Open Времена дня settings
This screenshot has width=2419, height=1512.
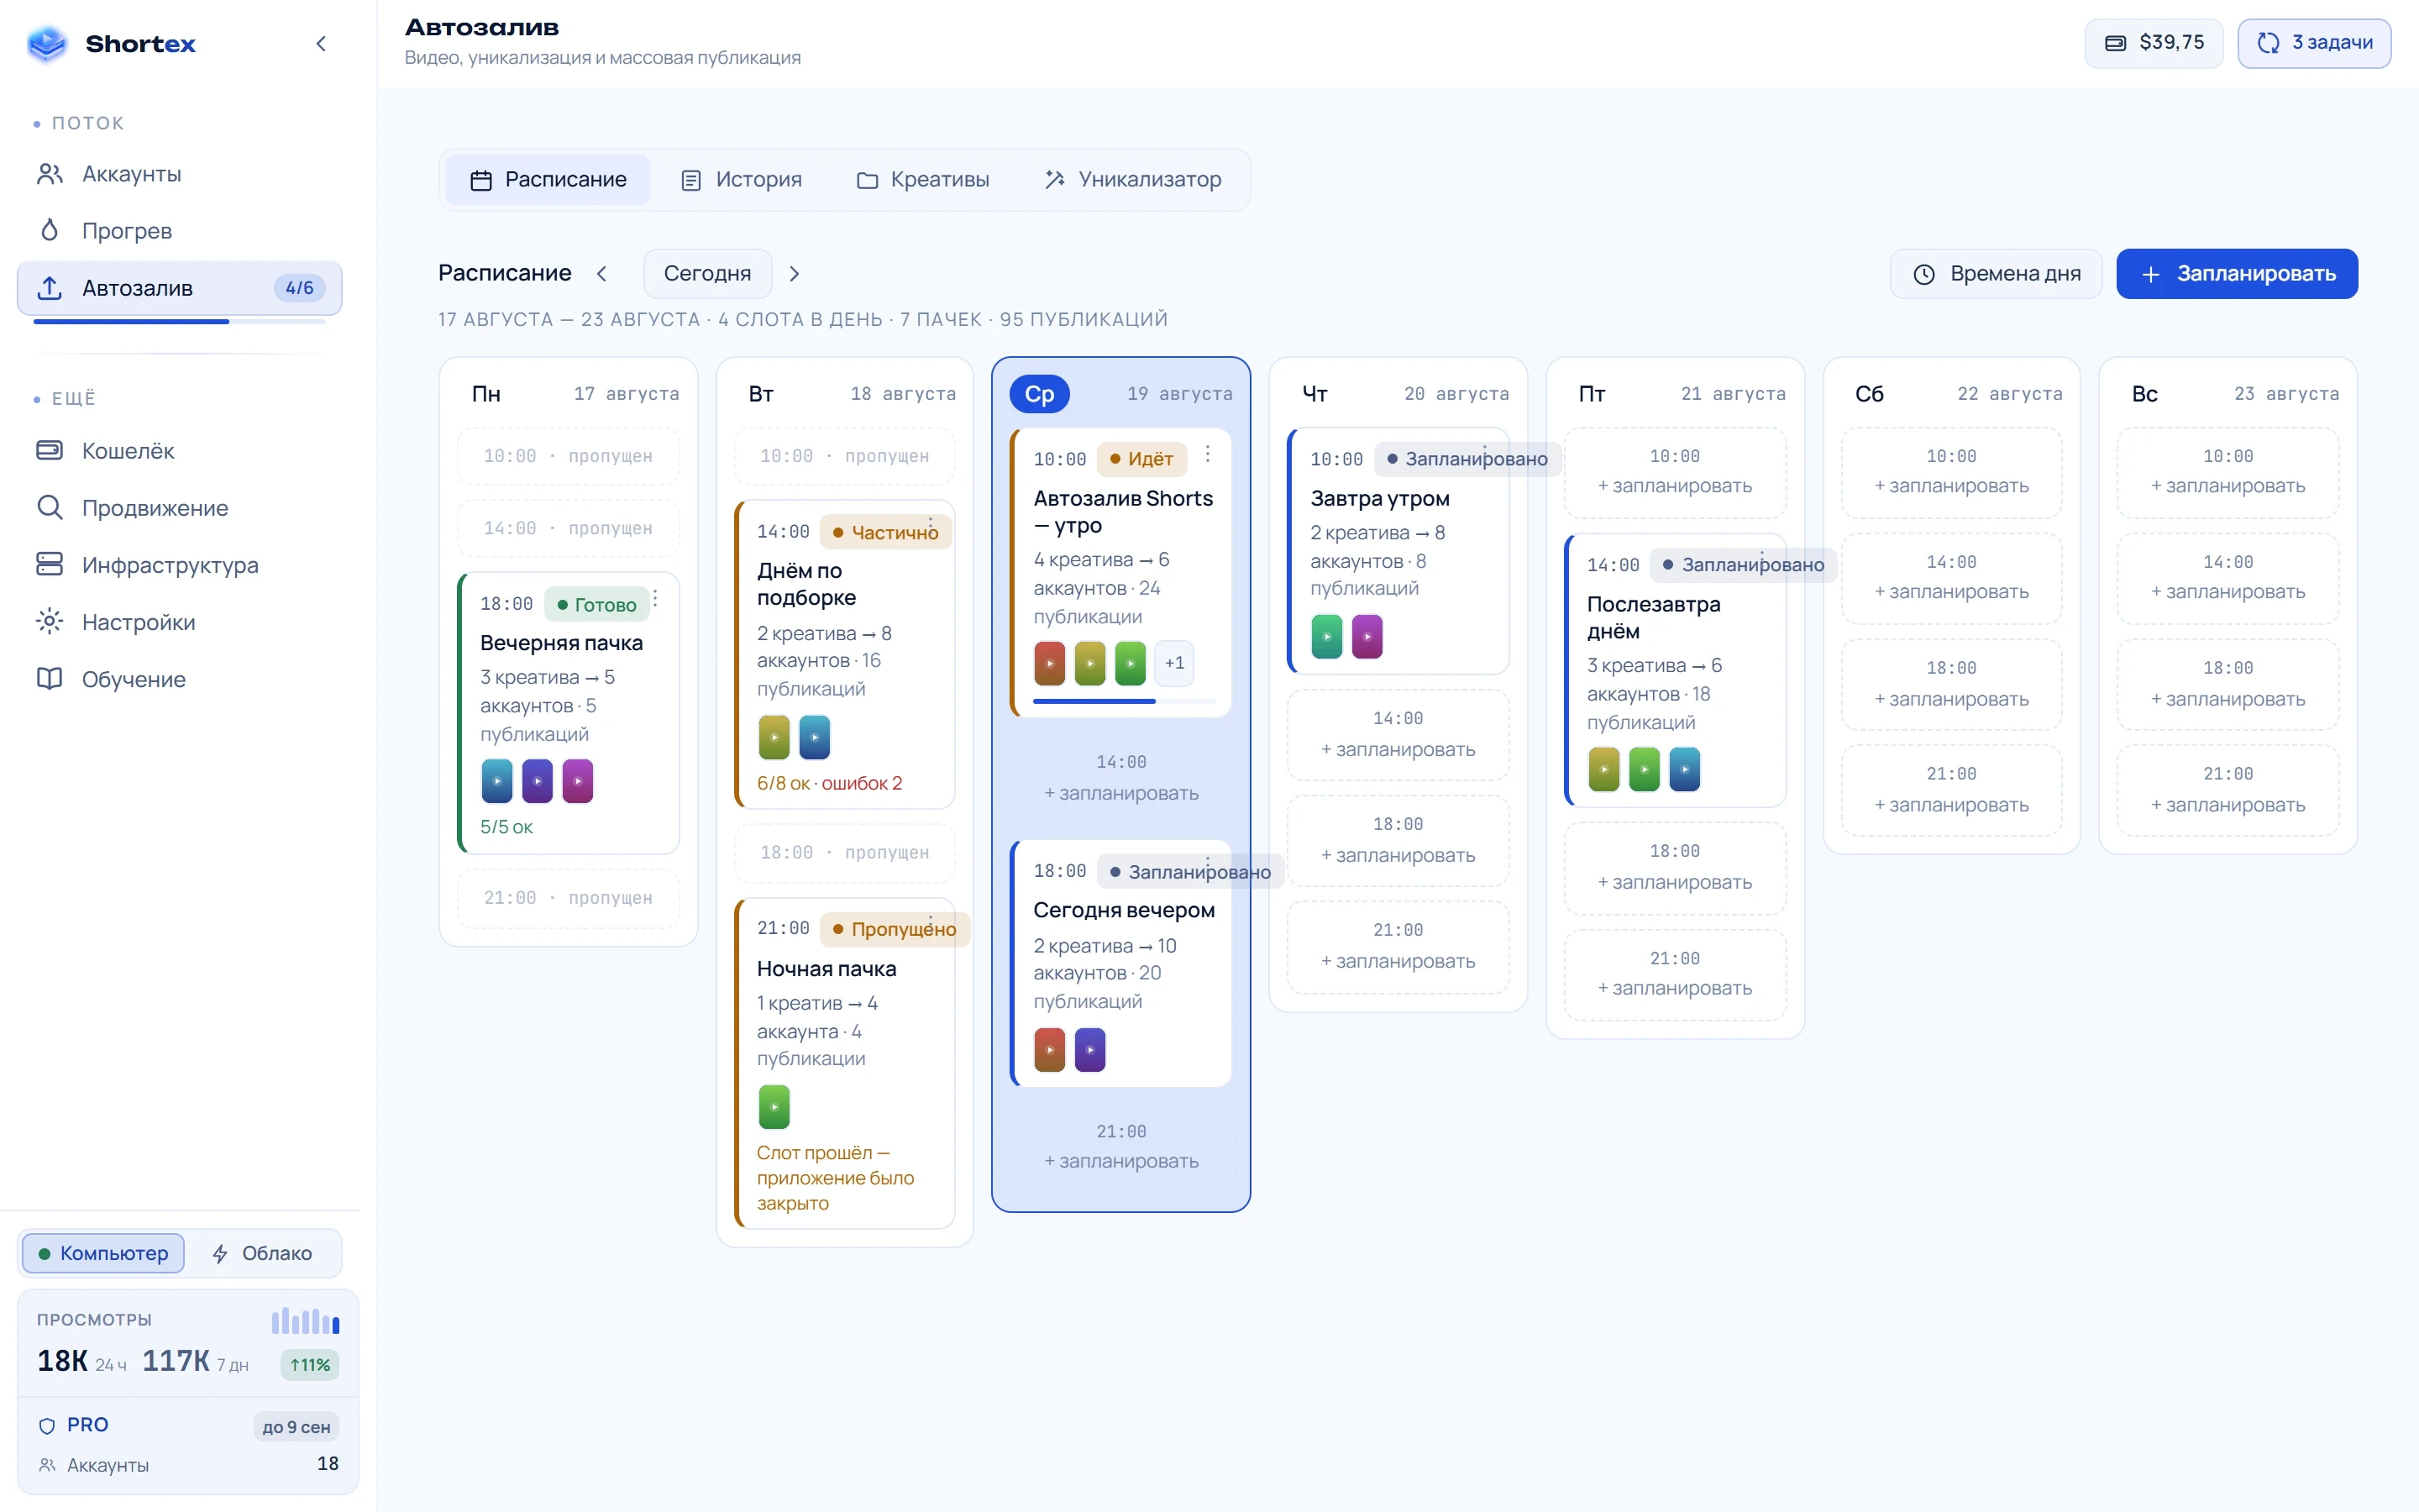click(1997, 274)
